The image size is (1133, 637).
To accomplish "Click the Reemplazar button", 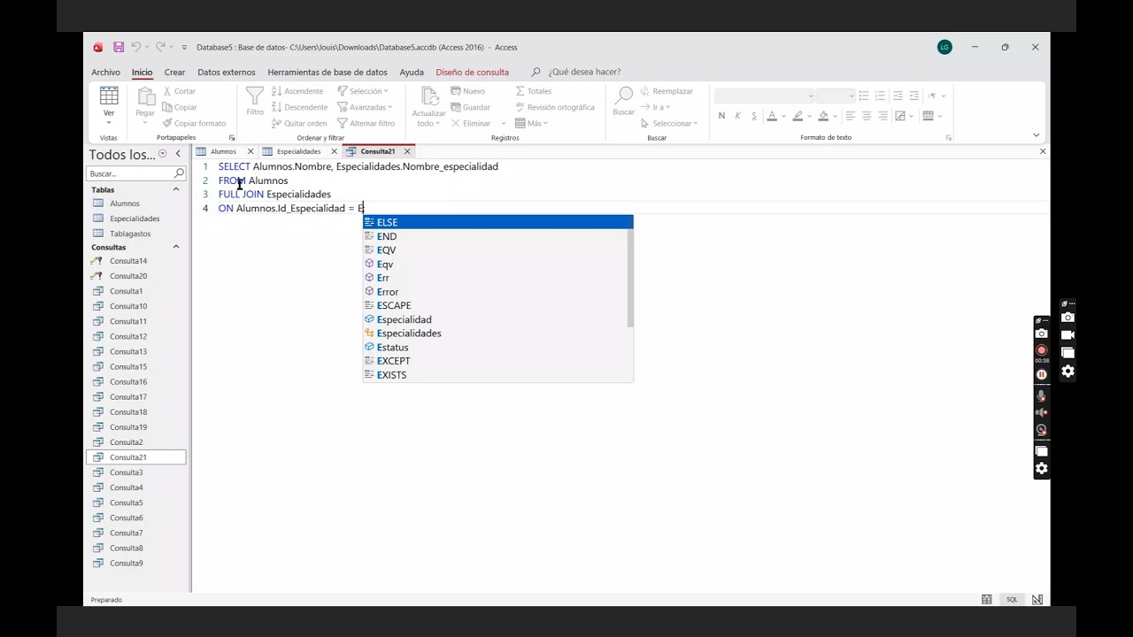I will (667, 91).
